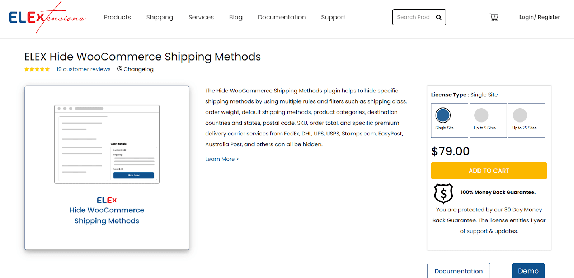Image resolution: width=574 pixels, height=278 pixels.
Task: Click the 100% Money Back Guarantee text
Action: coord(498,192)
